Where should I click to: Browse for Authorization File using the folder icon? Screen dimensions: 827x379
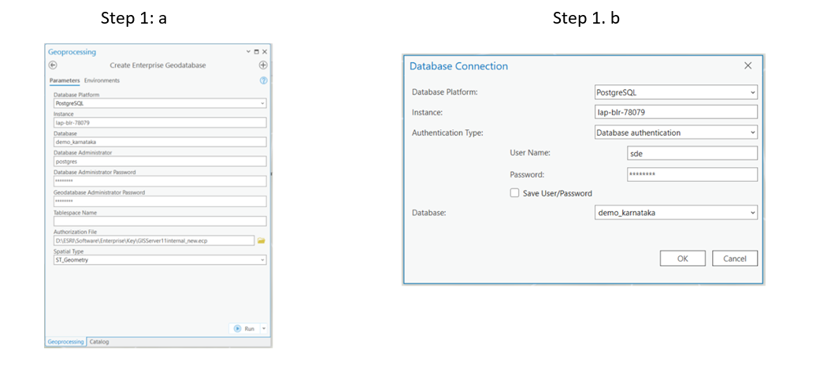[x=261, y=240]
